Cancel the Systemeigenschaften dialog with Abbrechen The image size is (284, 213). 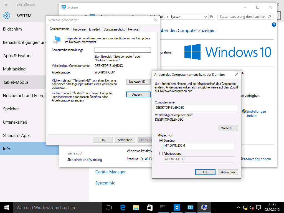(125, 140)
